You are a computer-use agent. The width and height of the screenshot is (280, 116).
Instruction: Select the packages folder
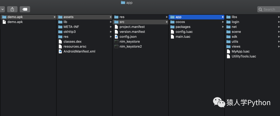click(197, 27)
